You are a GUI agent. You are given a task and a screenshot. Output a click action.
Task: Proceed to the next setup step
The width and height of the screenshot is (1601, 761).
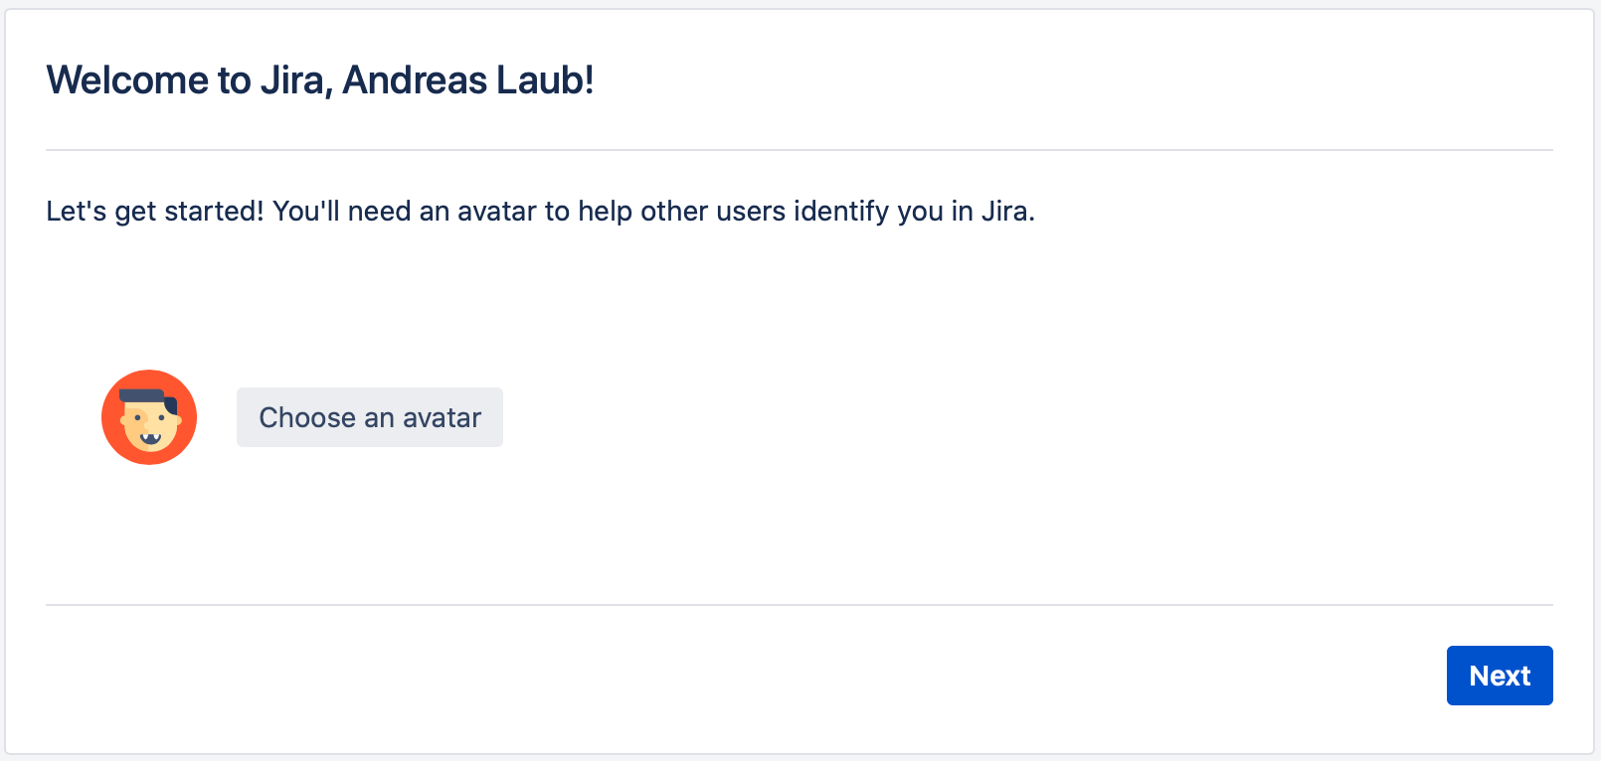pos(1499,676)
